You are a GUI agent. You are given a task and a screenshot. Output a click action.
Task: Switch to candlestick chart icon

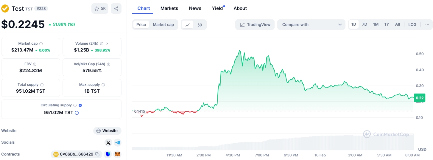200,25
